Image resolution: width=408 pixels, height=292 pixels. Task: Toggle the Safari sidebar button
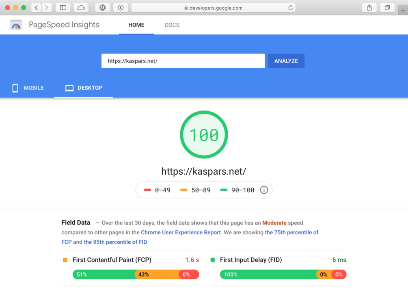click(x=63, y=8)
